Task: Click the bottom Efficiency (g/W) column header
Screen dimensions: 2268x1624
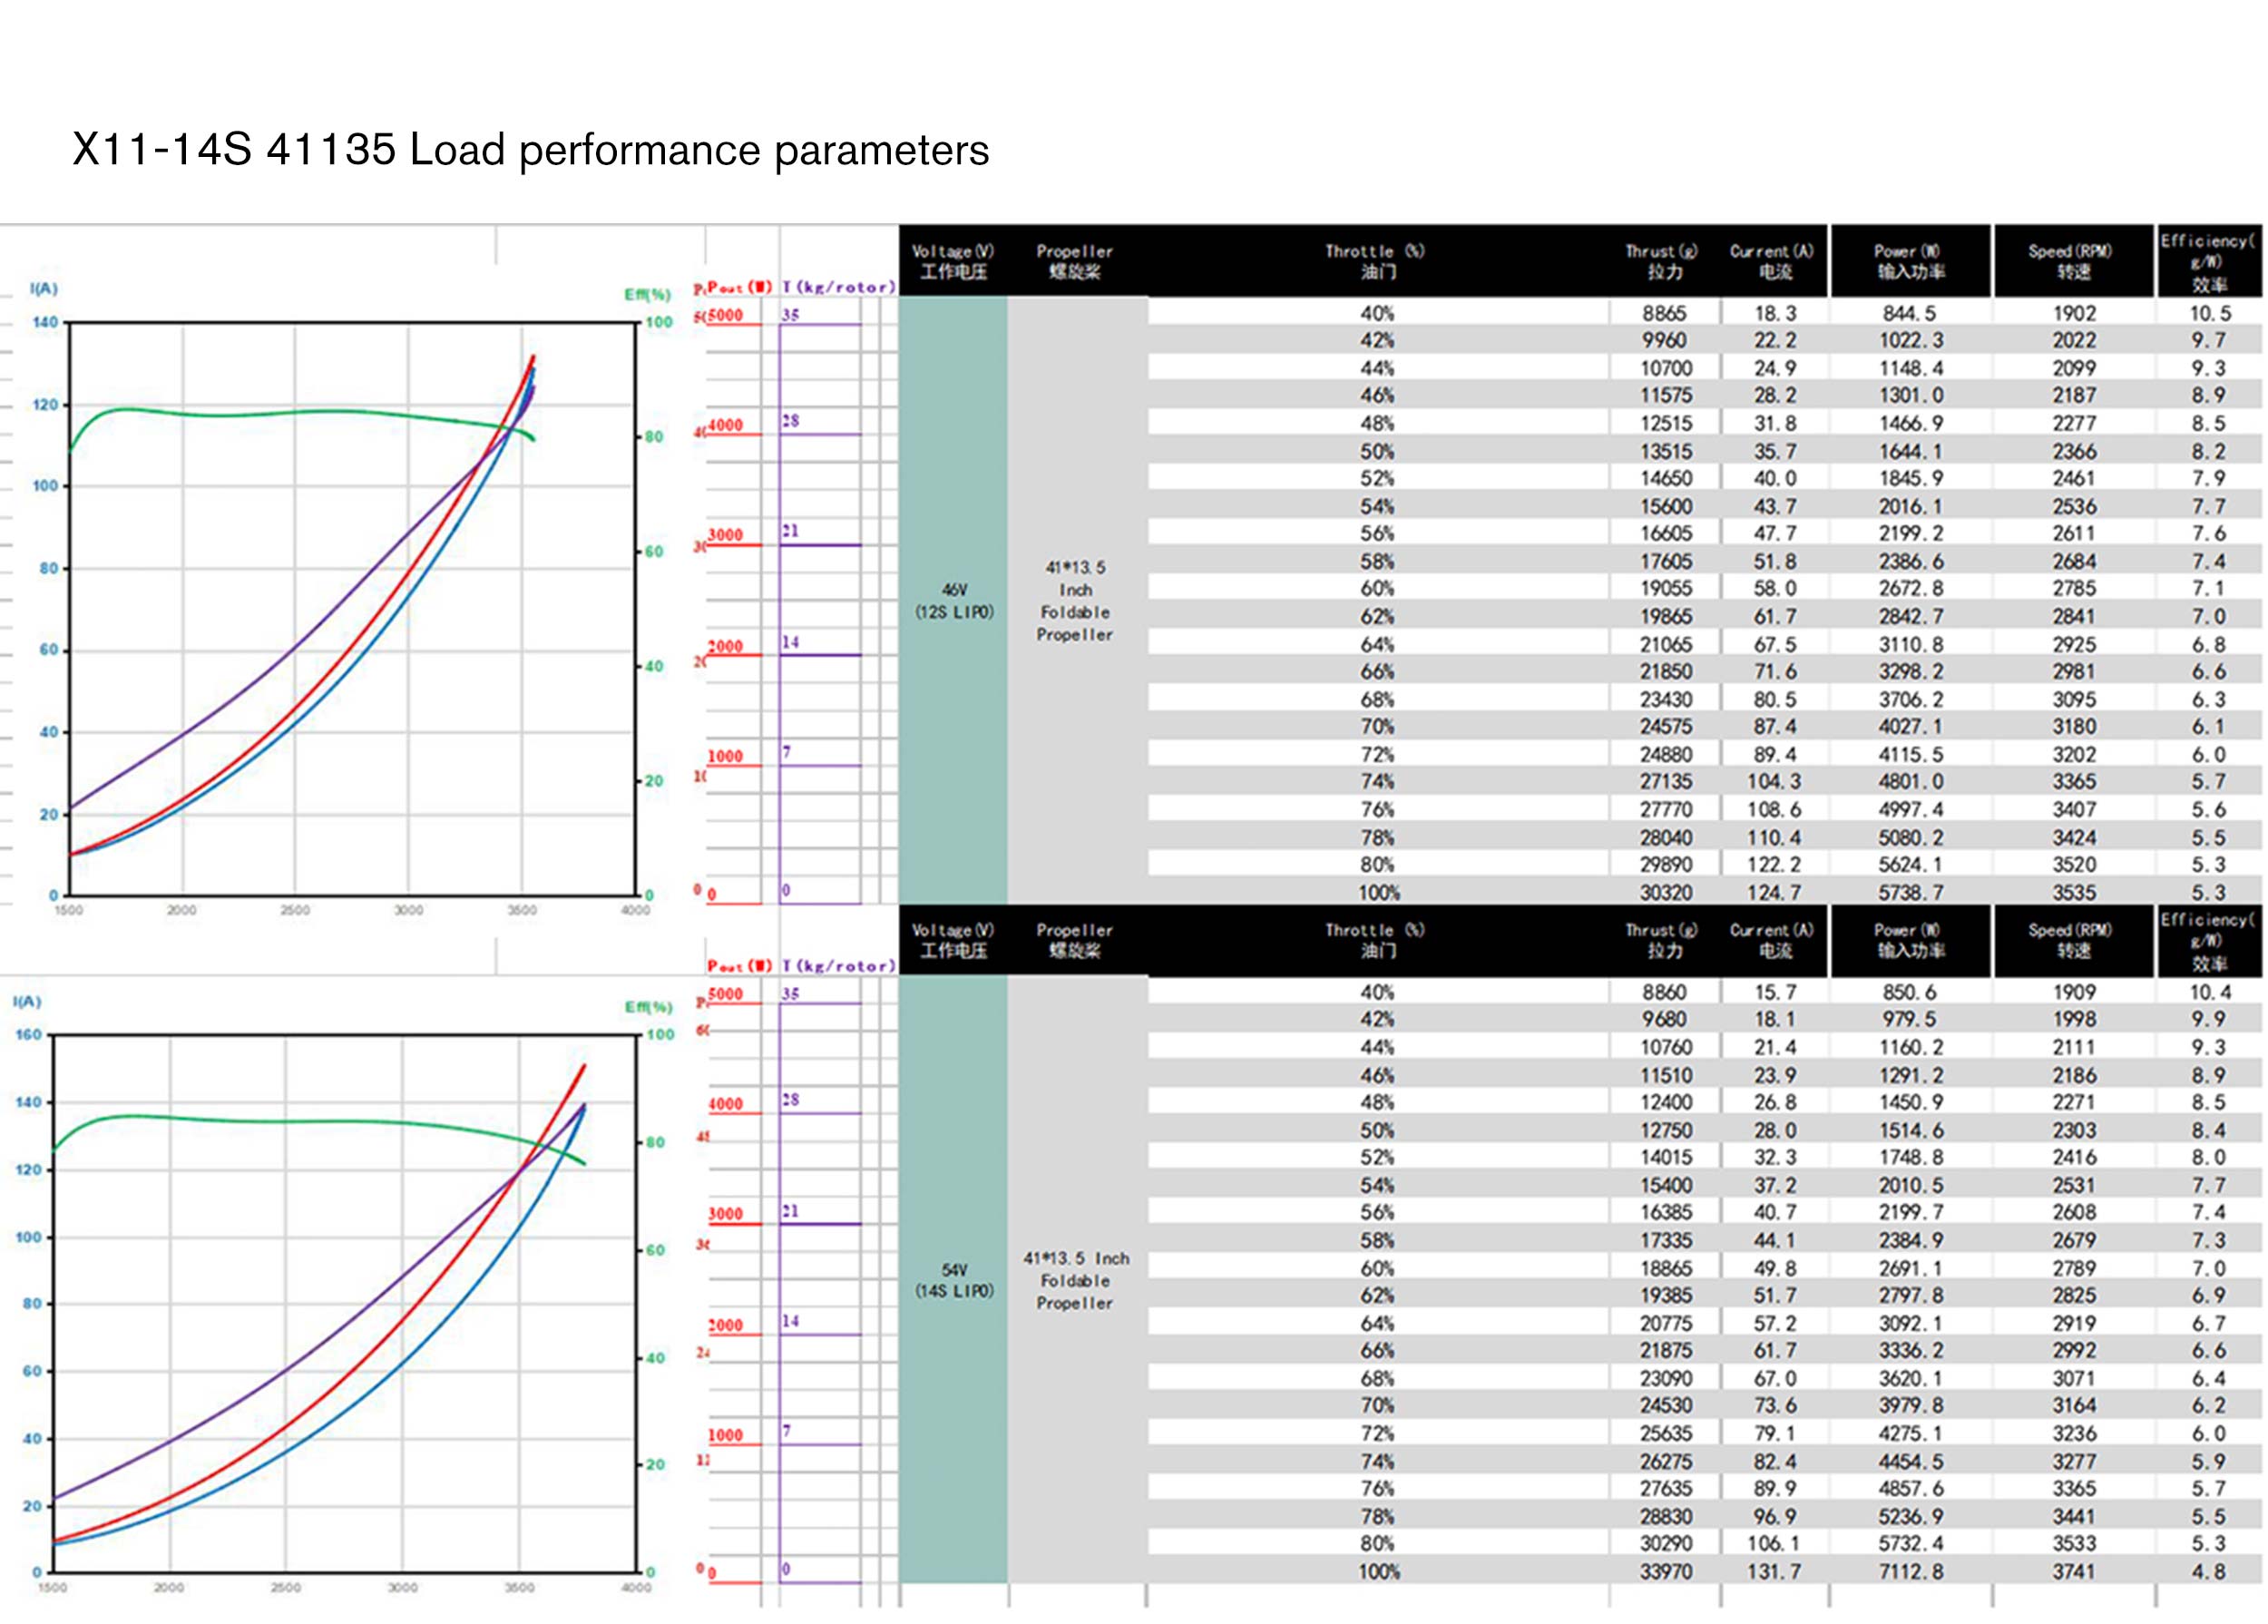Action: coord(2208,940)
